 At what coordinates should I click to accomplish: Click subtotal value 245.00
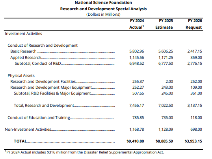click(167, 93)
